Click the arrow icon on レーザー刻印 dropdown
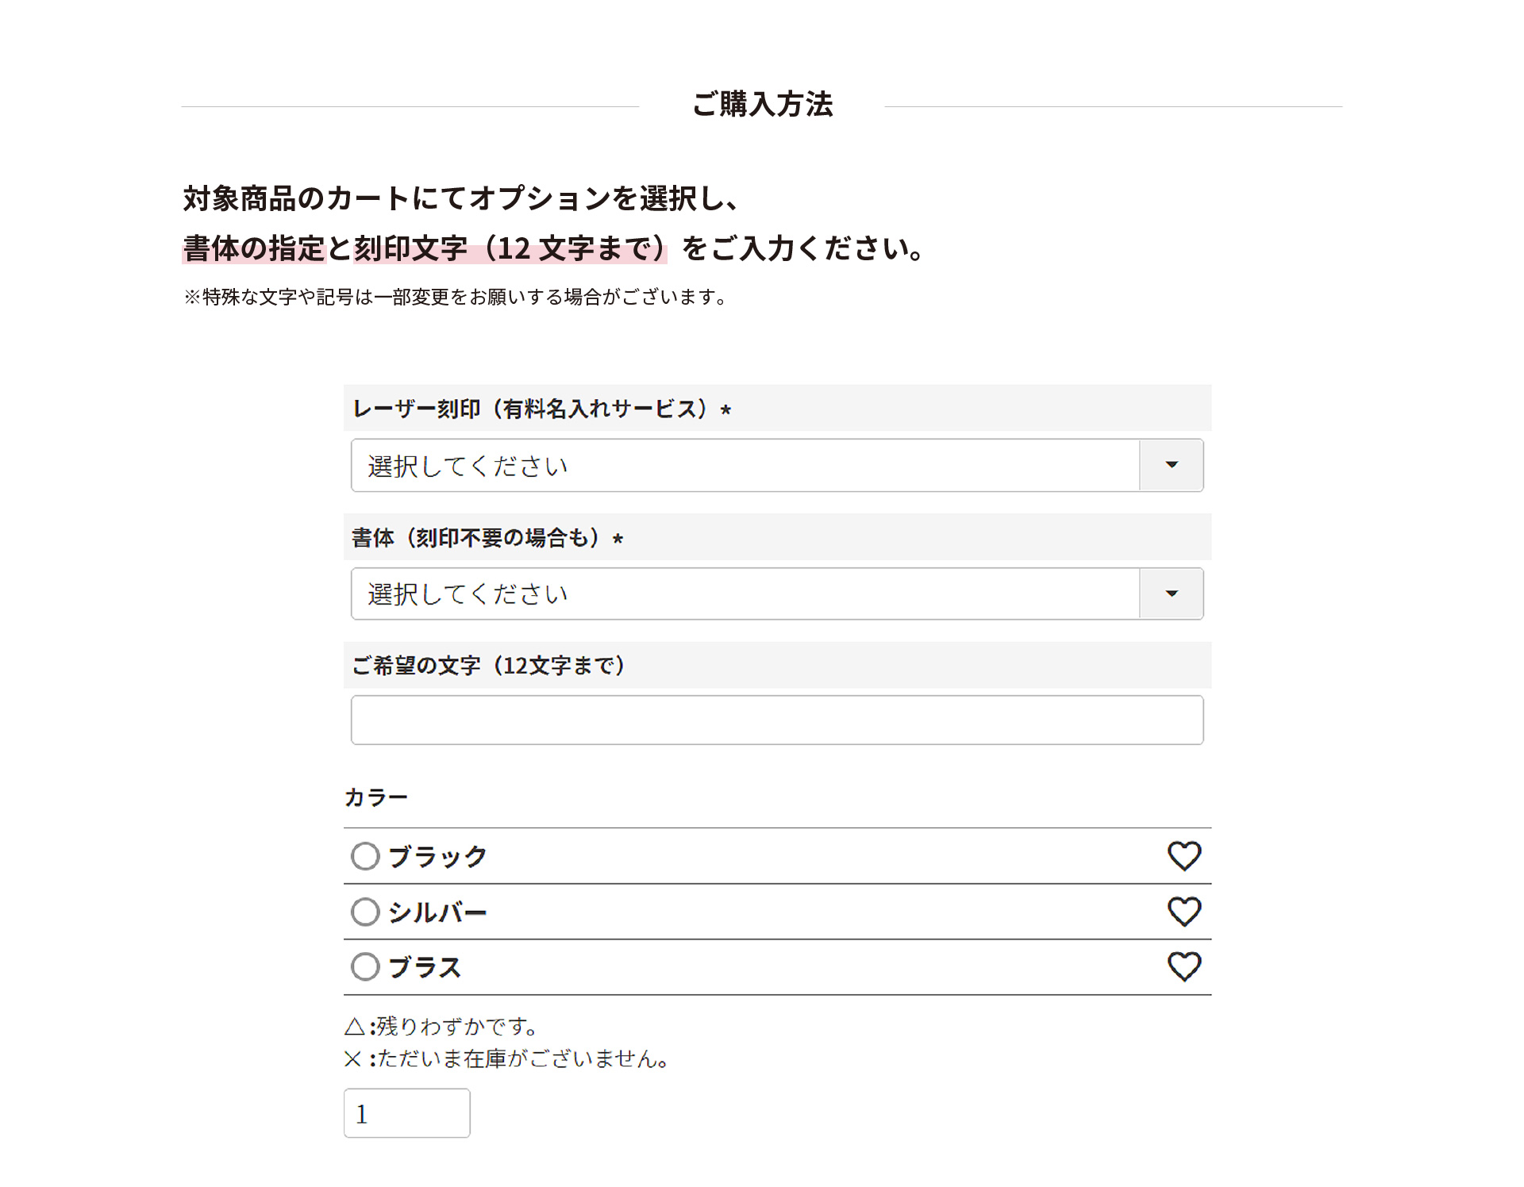The image size is (1524, 1187). click(1171, 465)
